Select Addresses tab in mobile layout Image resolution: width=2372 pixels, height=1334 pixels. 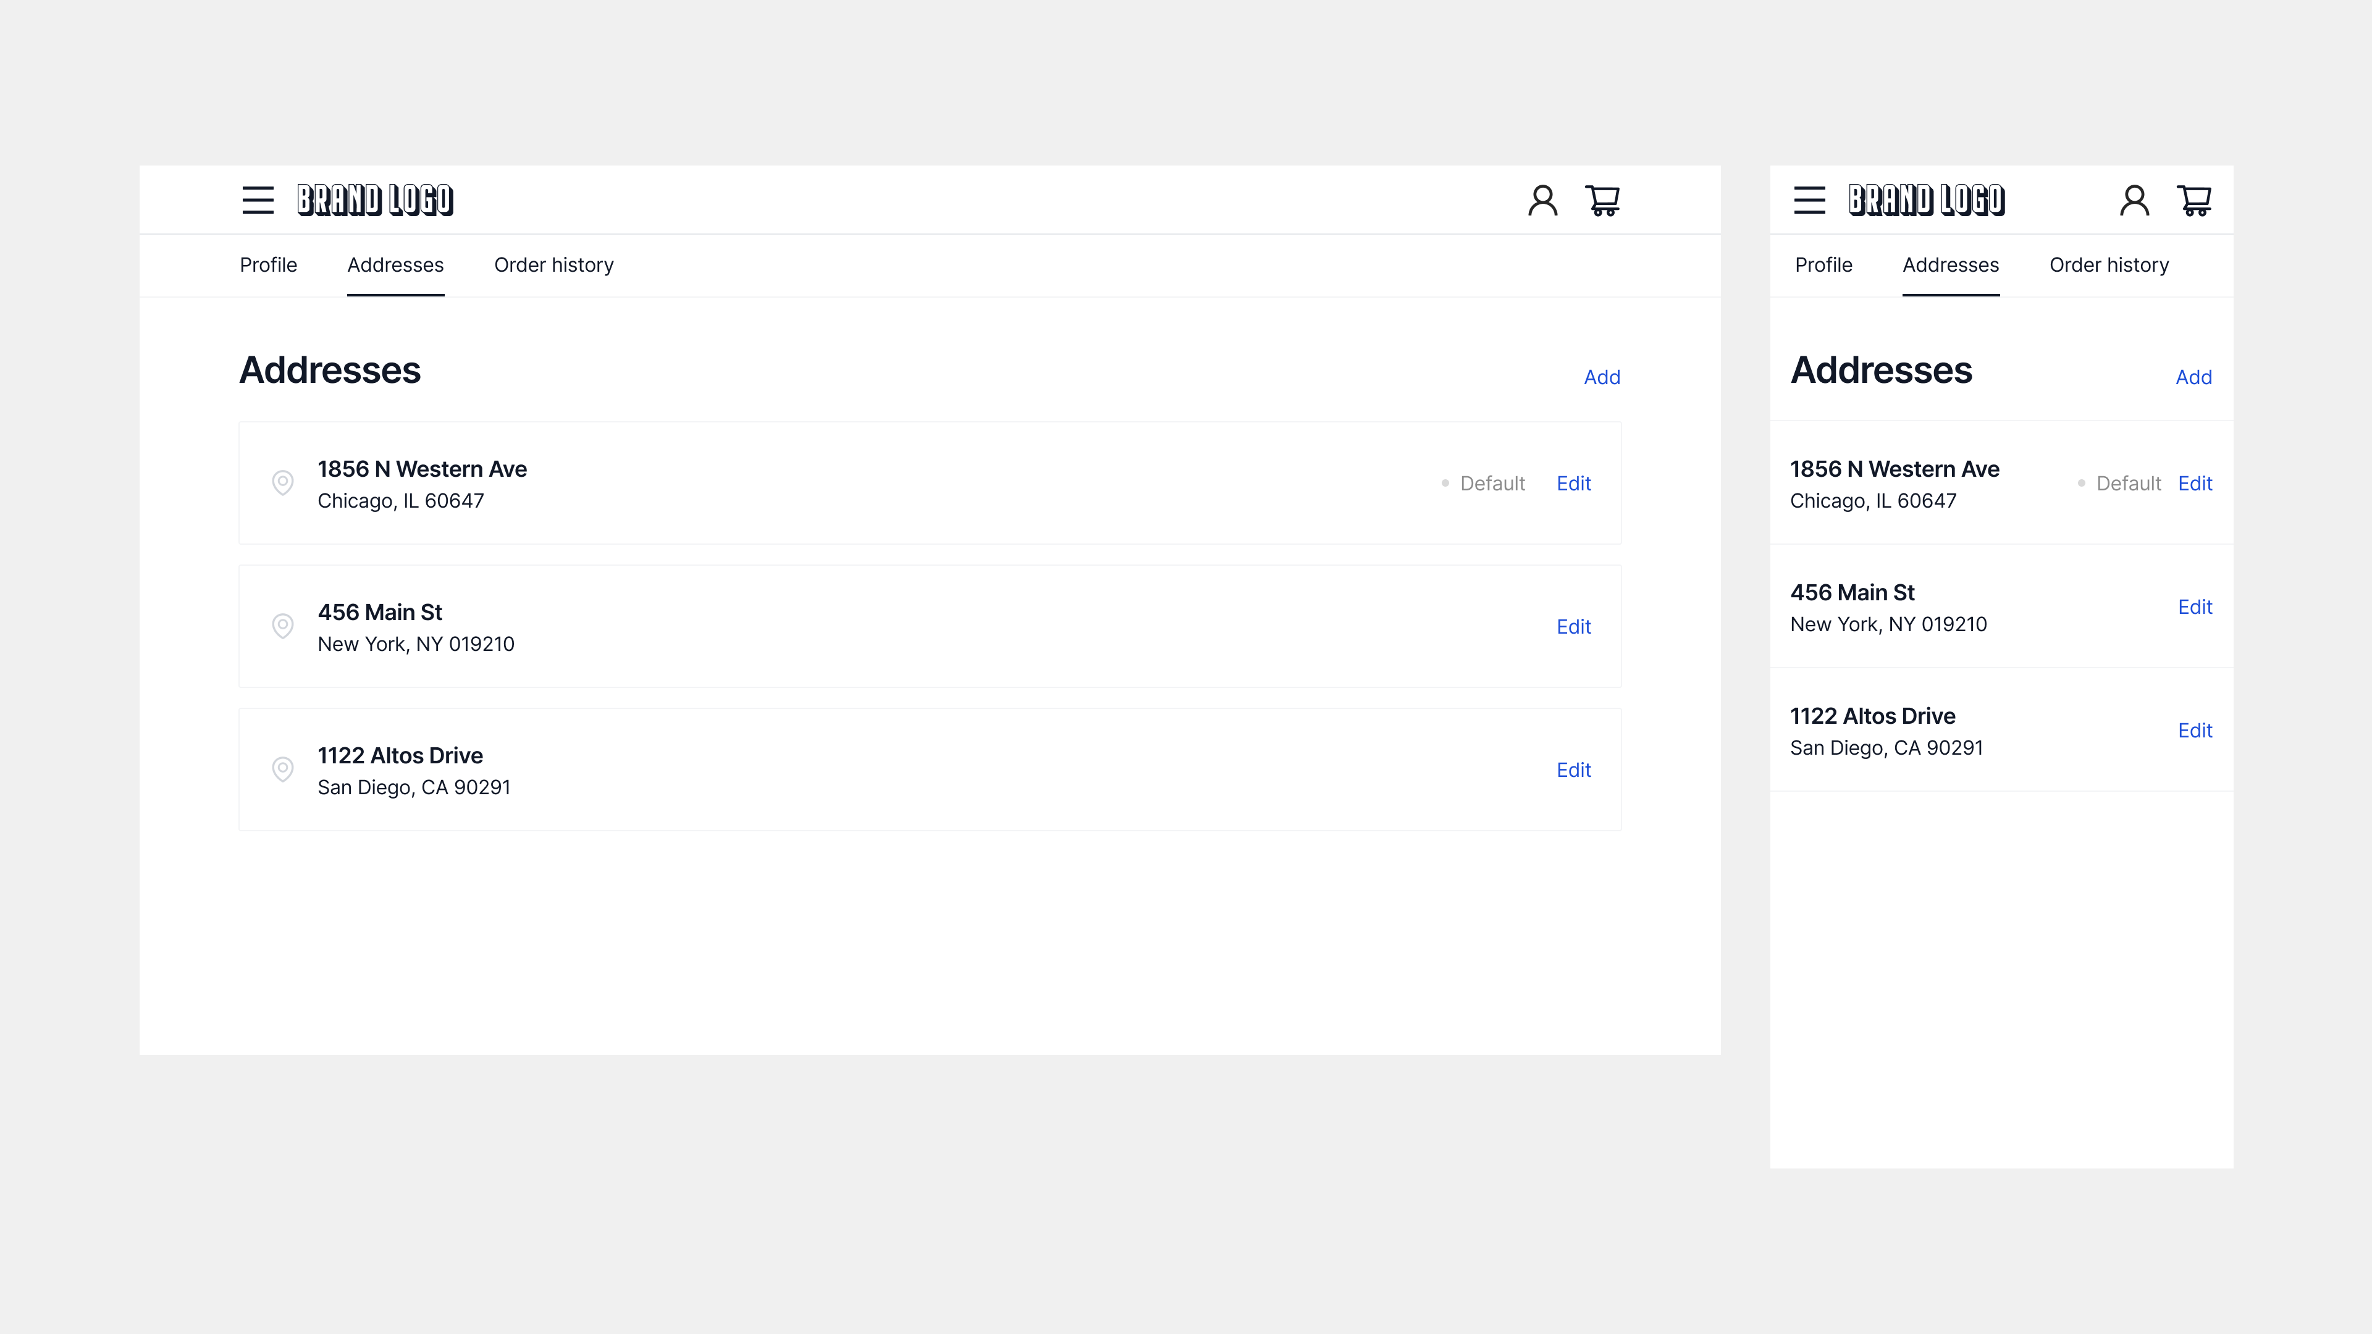tap(1950, 265)
